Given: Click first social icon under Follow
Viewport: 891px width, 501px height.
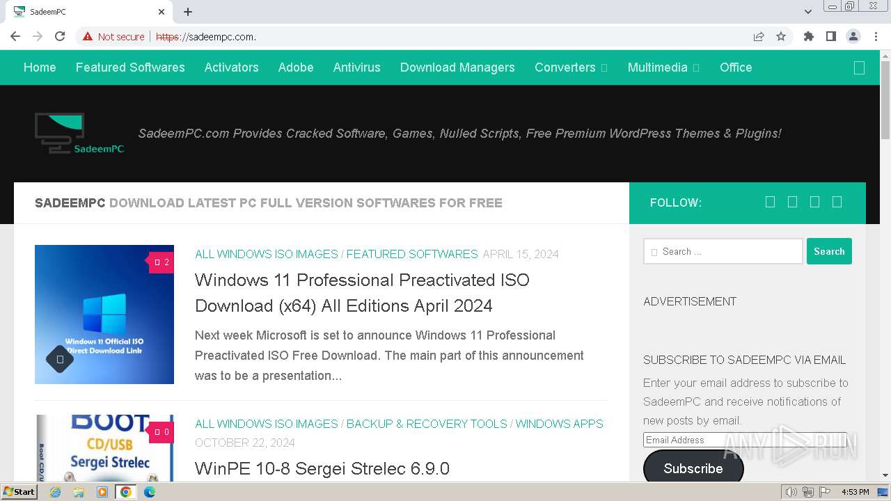Looking at the screenshot, I should (x=770, y=202).
